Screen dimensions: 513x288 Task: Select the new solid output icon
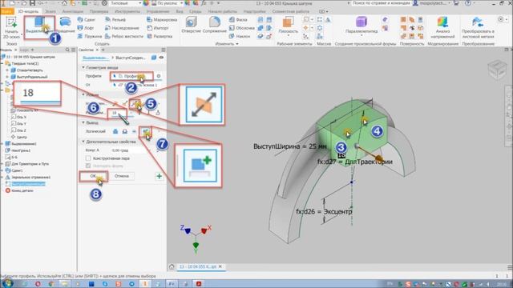click(x=145, y=131)
